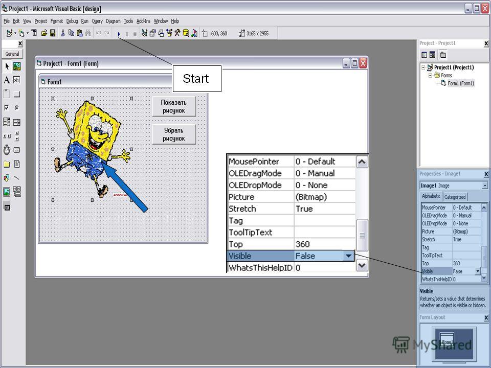Viewport: 491px width, 368px height.
Task: Click the Form1 thumbnail in Form Layout
Action: point(447,339)
